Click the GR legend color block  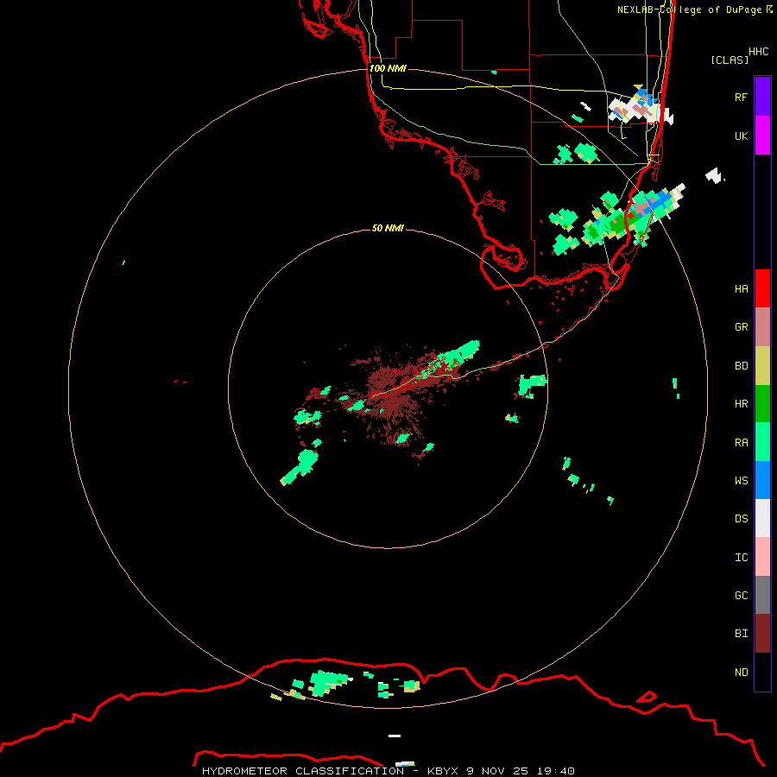coord(762,327)
